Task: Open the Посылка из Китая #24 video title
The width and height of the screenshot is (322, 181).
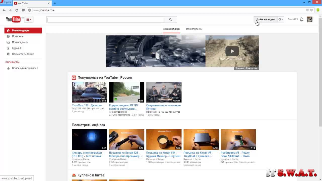Action: point(126,154)
